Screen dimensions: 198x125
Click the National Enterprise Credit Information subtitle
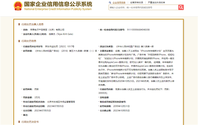[x=58, y=9]
